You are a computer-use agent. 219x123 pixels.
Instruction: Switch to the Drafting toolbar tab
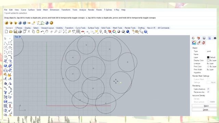coord(141,28)
